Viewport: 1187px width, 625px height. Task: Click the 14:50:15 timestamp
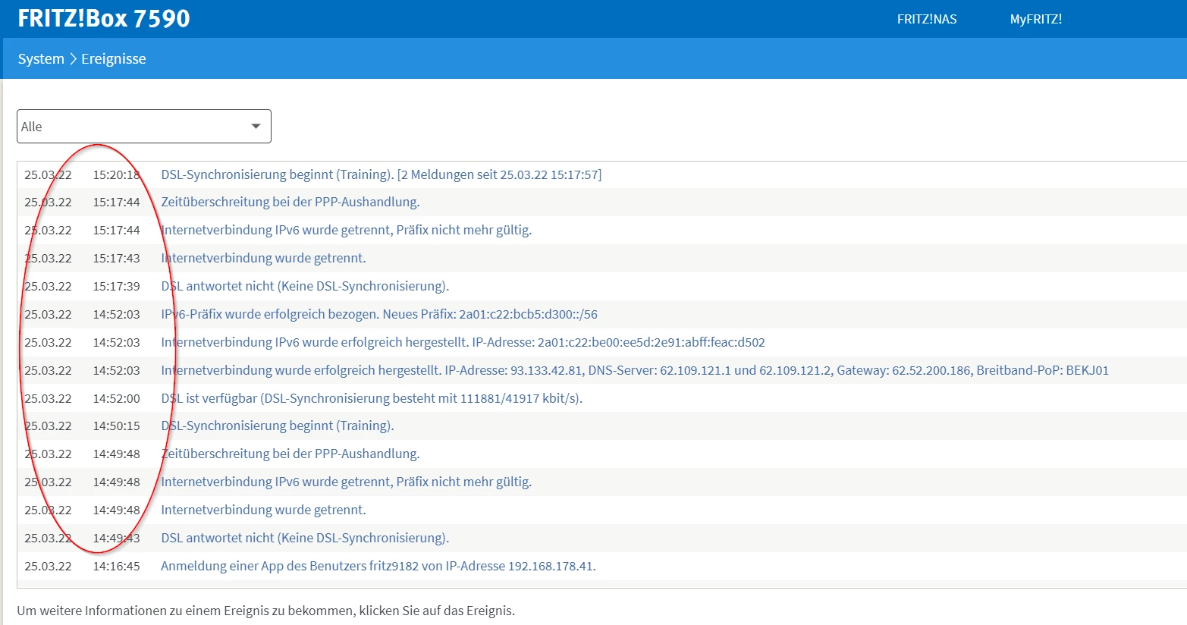117,426
